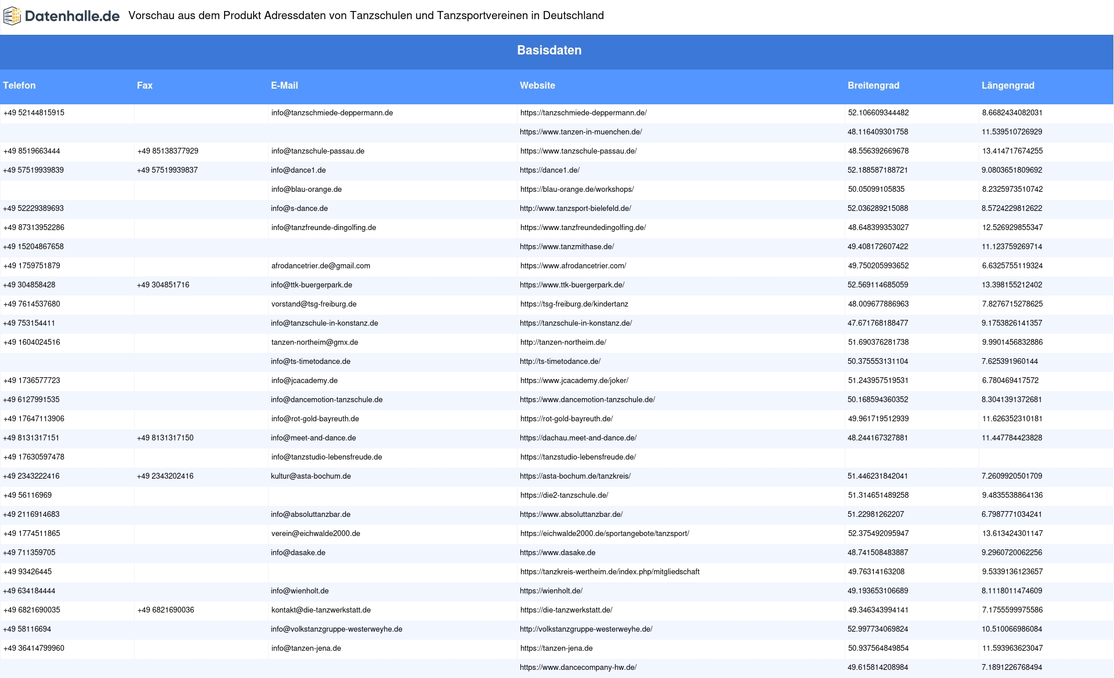Image resolution: width=1114 pixels, height=678 pixels.
Task: Click the Längengrad column header
Action: coord(1008,85)
